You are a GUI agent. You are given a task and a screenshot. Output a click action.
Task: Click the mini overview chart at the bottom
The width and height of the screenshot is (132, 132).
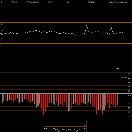click(x=65, y=126)
